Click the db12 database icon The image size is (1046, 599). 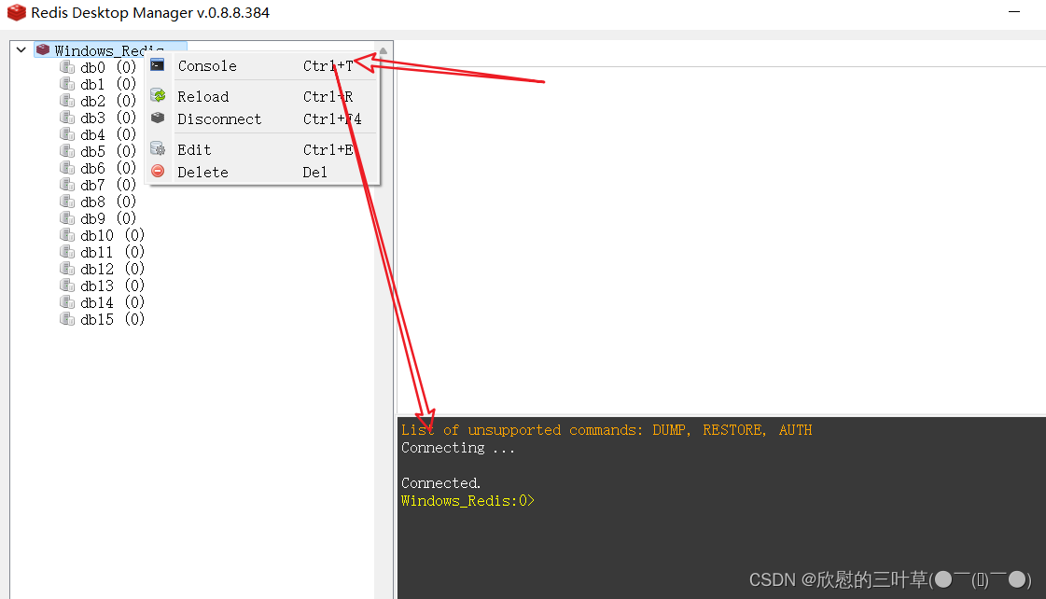tap(66, 268)
